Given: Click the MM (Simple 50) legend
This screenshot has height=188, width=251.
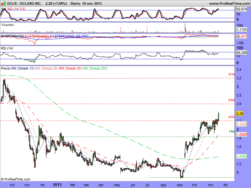Looking at the screenshot, I should [70, 68].
